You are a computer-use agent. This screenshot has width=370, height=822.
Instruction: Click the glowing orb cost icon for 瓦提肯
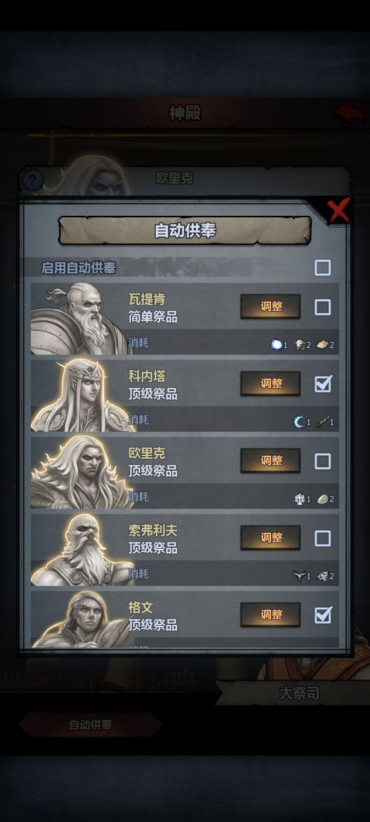click(x=276, y=345)
